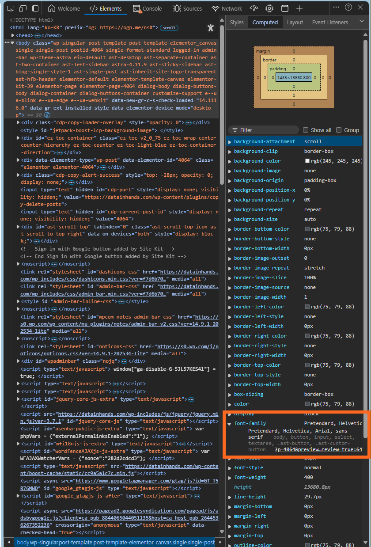
Task: Toggle the device emulation toolbar
Action: coord(23,8)
